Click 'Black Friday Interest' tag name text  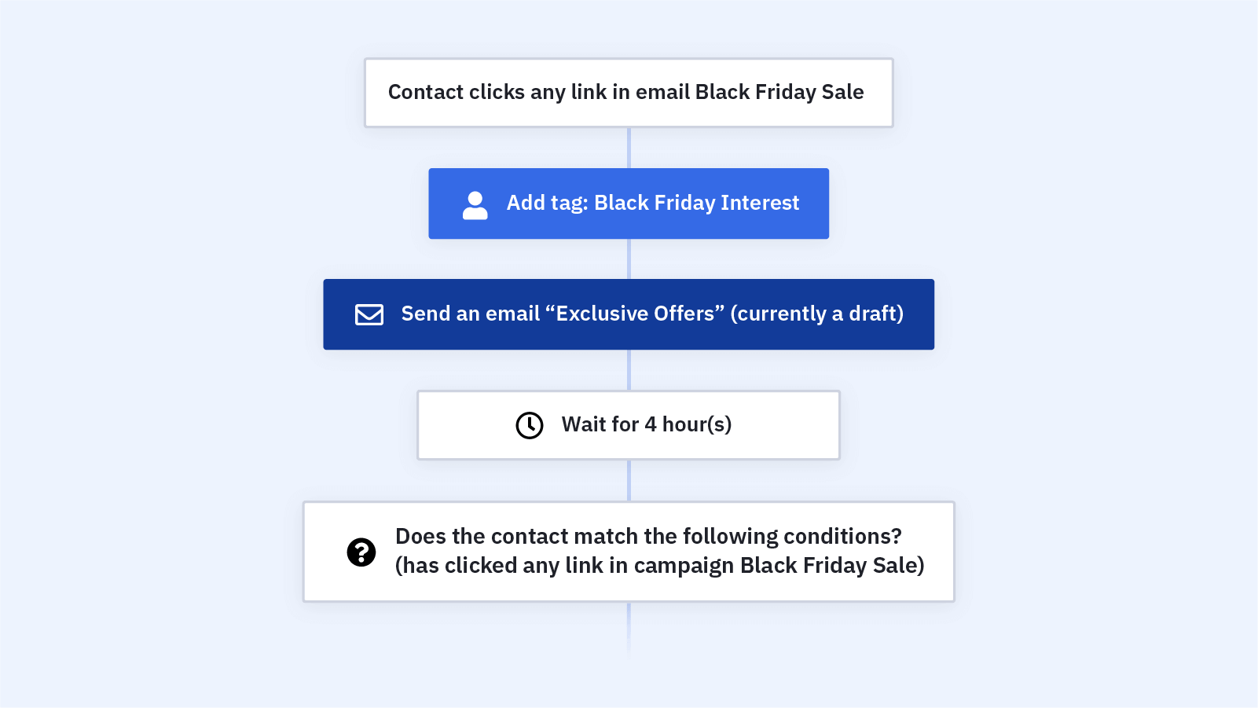coord(696,203)
